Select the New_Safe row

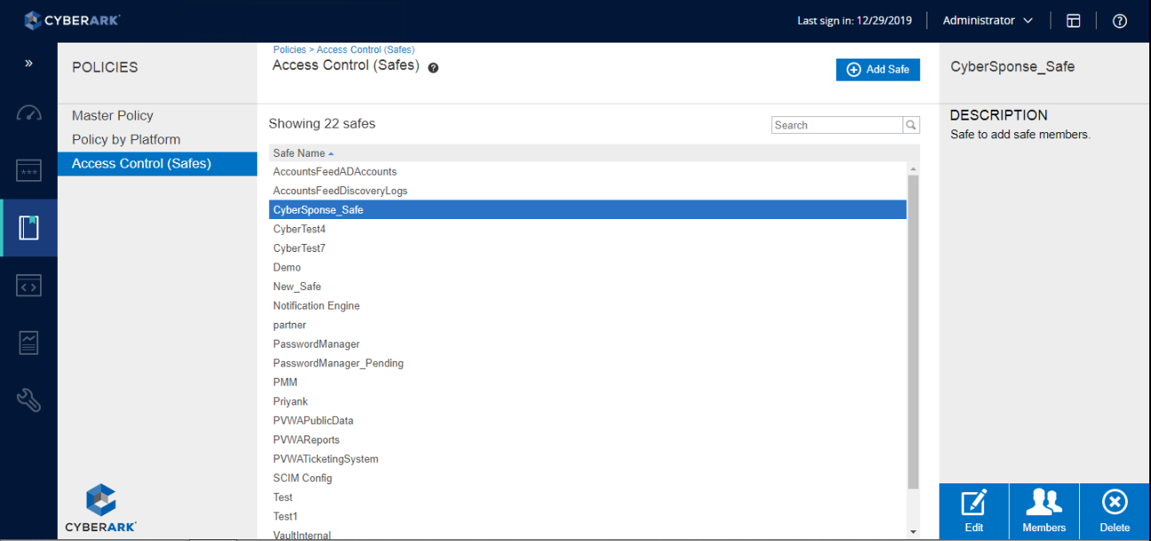587,286
